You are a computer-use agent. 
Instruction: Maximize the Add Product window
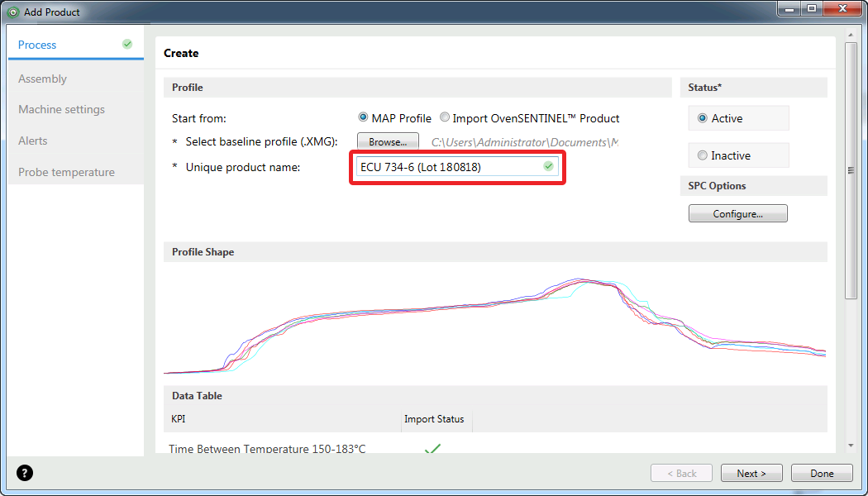(812, 8)
